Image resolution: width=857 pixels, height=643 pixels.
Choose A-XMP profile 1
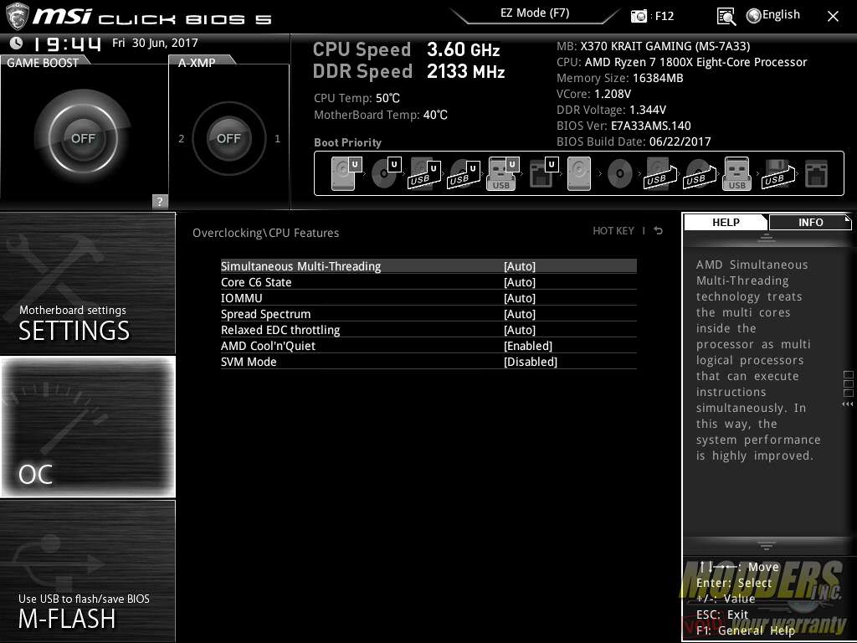tap(278, 139)
